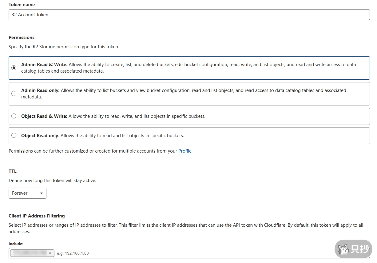Select the Admin Read & Write radio button
The image size is (377, 263).
pyautogui.click(x=14, y=68)
